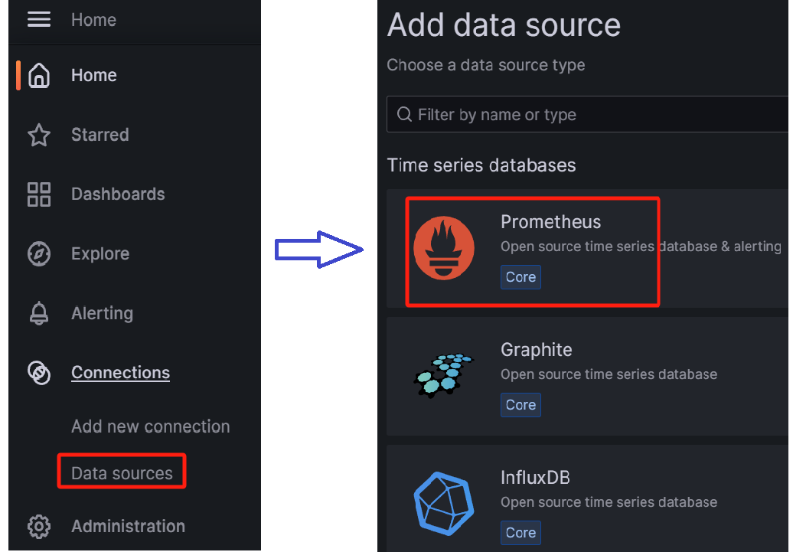
Task: Click the Graphite logo icon
Action: (x=444, y=374)
